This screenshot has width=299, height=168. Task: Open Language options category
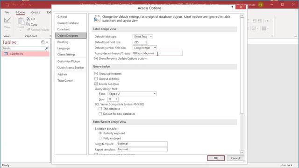point(71,49)
